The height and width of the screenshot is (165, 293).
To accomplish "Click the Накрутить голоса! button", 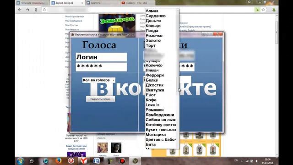I will pyautogui.click(x=100, y=99).
